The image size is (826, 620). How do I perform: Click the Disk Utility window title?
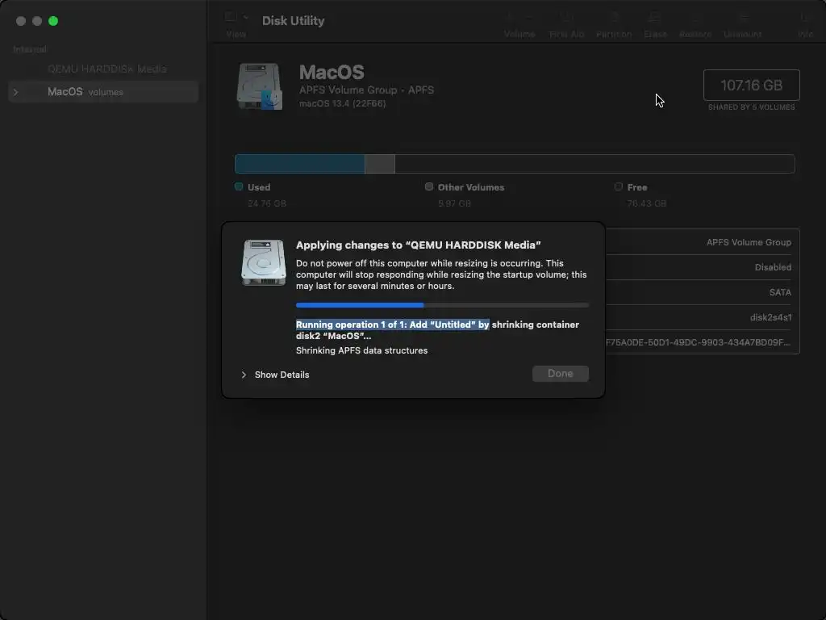click(x=293, y=20)
